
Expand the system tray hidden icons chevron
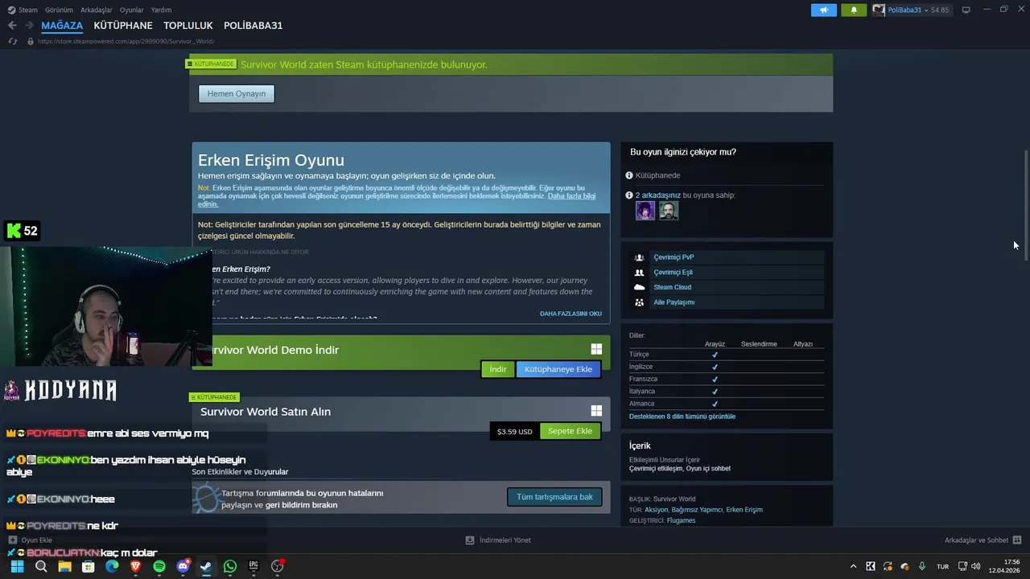tap(853, 566)
